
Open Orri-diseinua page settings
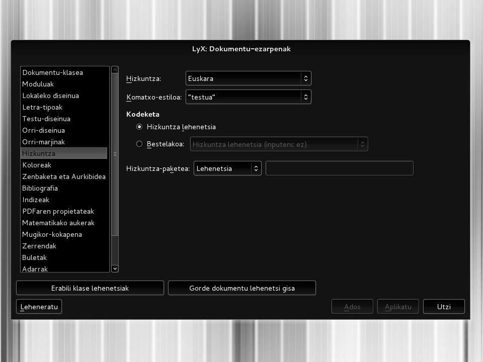64,130
